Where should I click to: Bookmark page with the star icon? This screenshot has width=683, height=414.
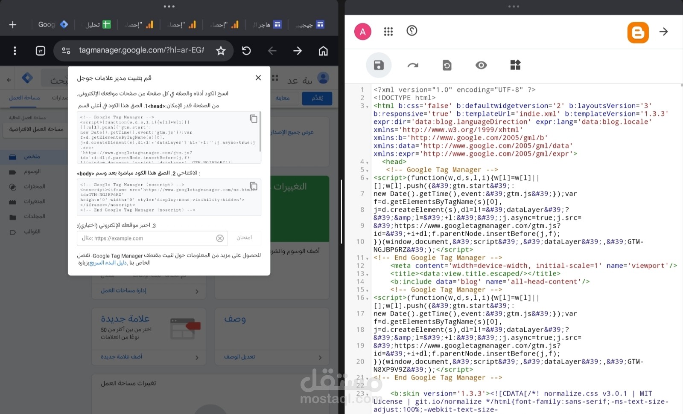pos(221,51)
